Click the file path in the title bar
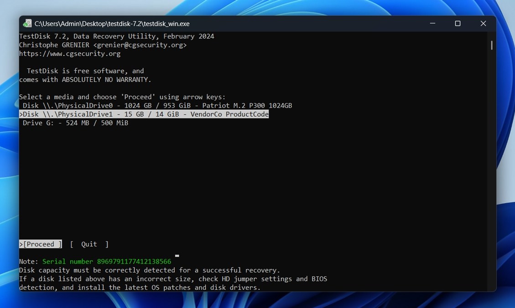515x308 pixels. pyautogui.click(x=112, y=24)
